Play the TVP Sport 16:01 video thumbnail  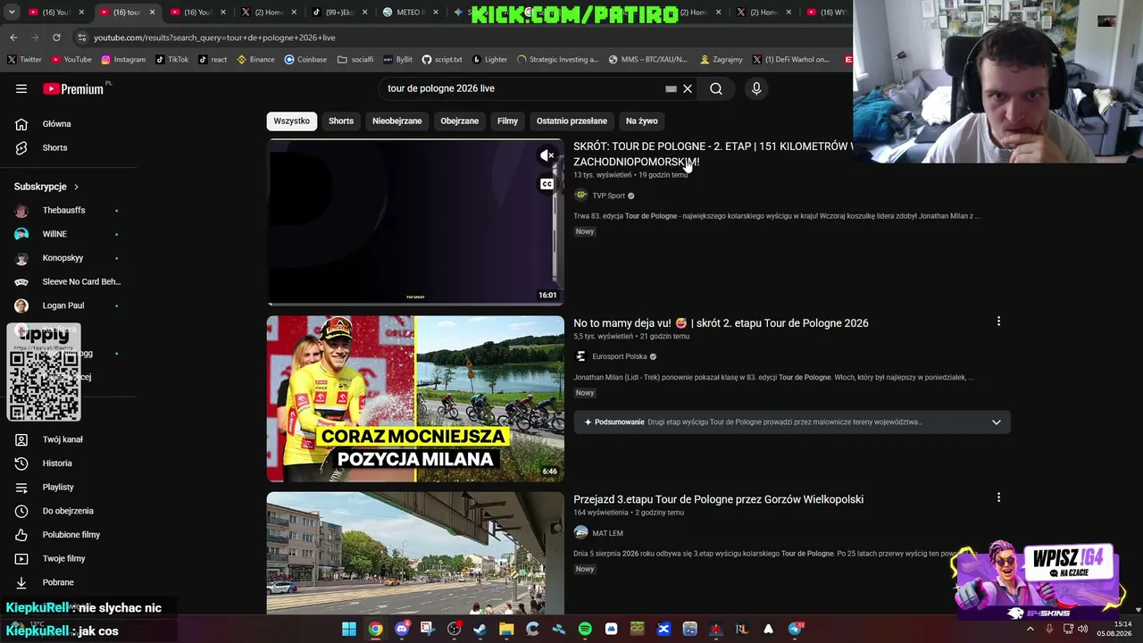click(x=415, y=222)
